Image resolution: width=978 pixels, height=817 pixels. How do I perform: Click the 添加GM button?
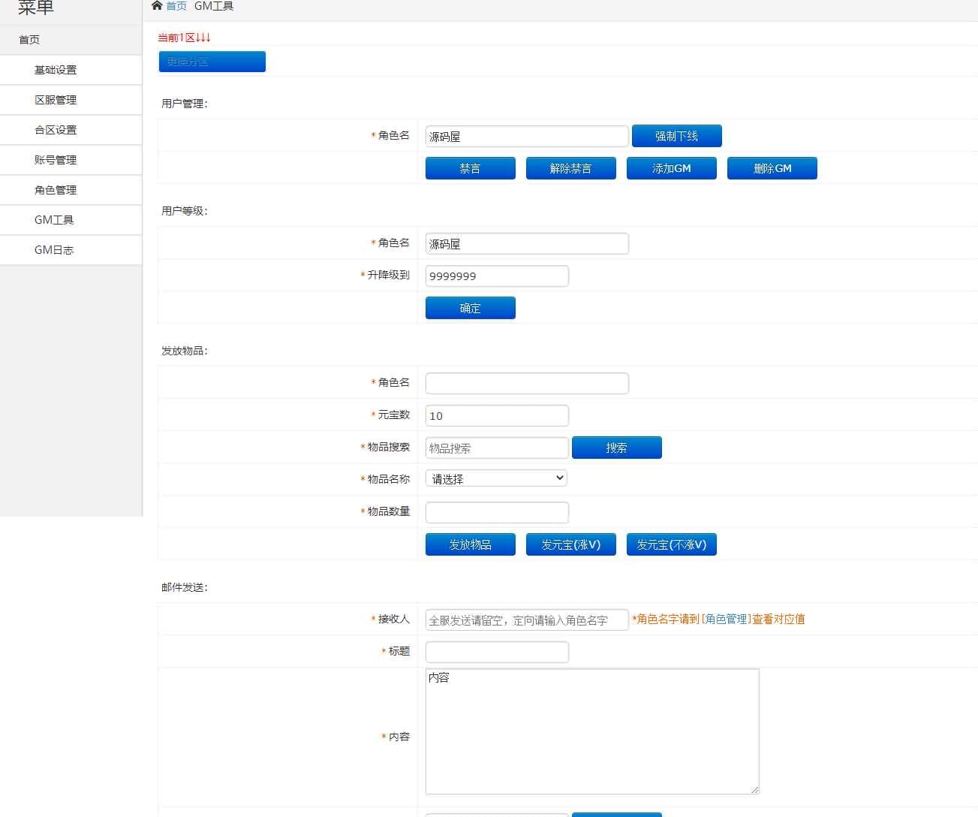[671, 167]
